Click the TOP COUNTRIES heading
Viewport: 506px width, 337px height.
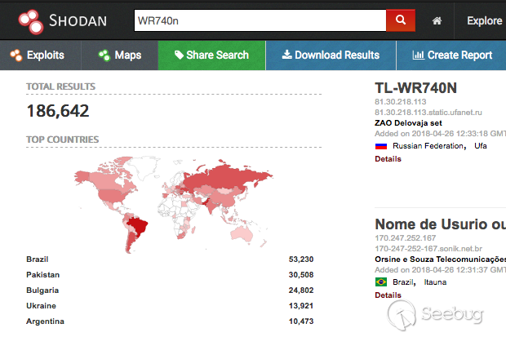click(x=62, y=140)
